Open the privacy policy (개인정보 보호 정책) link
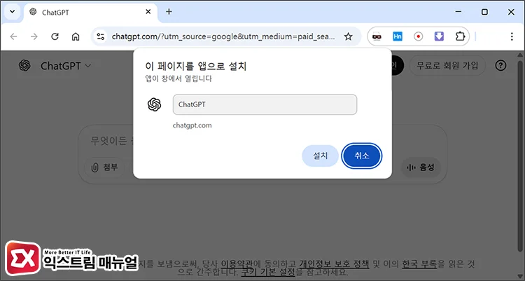 pyautogui.click(x=334, y=264)
